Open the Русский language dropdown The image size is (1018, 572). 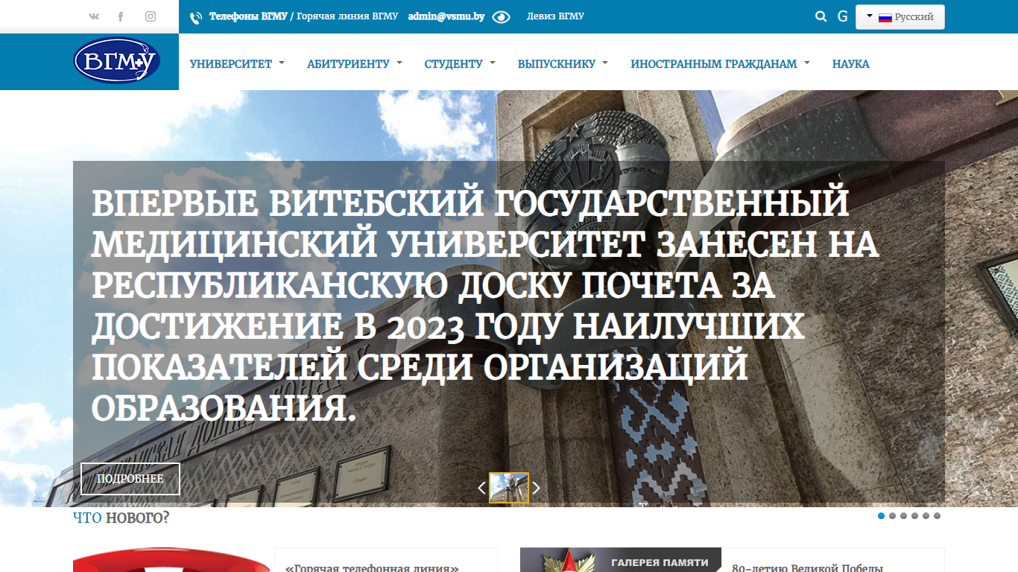[x=900, y=17]
